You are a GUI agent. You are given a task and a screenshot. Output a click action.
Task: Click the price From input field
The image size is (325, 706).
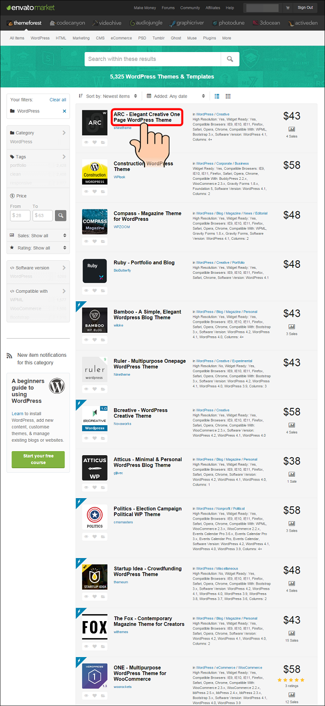point(20,215)
